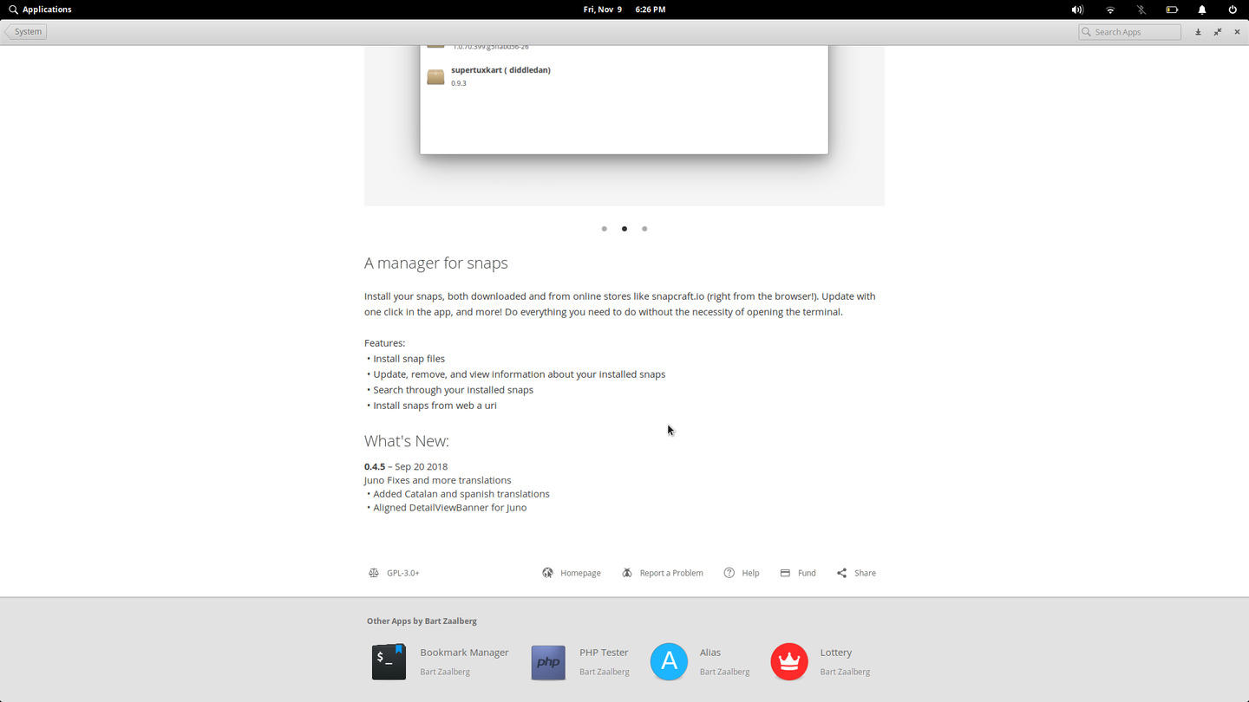This screenshot has width=1249, height=702.
Task: Click the supertuxkart package icon in screenshot
Action: pos(435,76)
